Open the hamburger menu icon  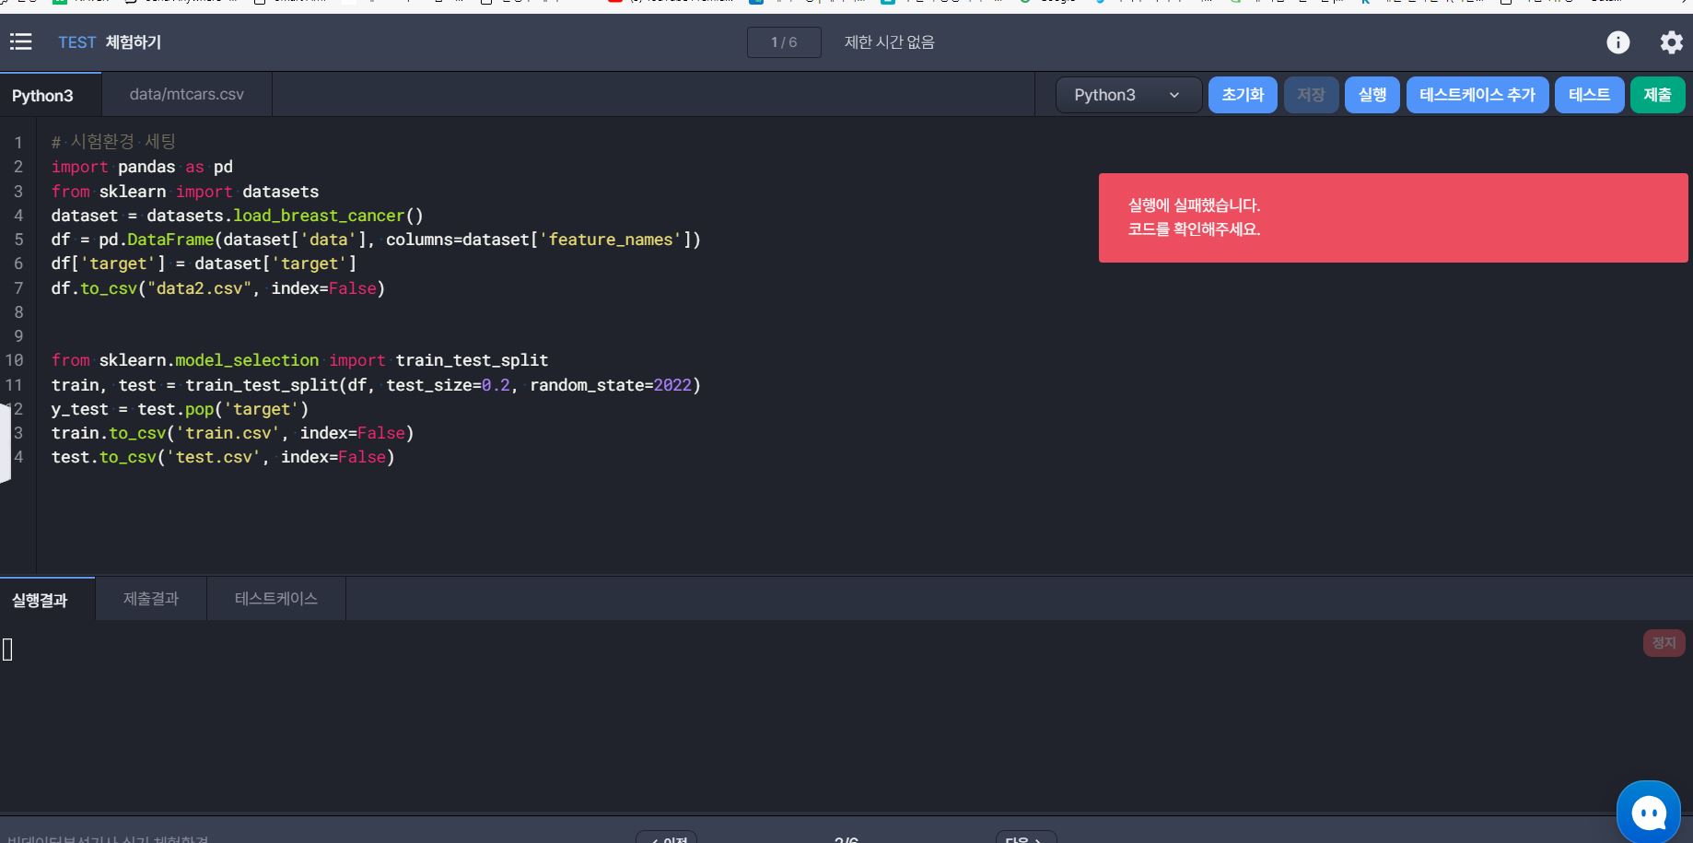click(x=20, y=41)
